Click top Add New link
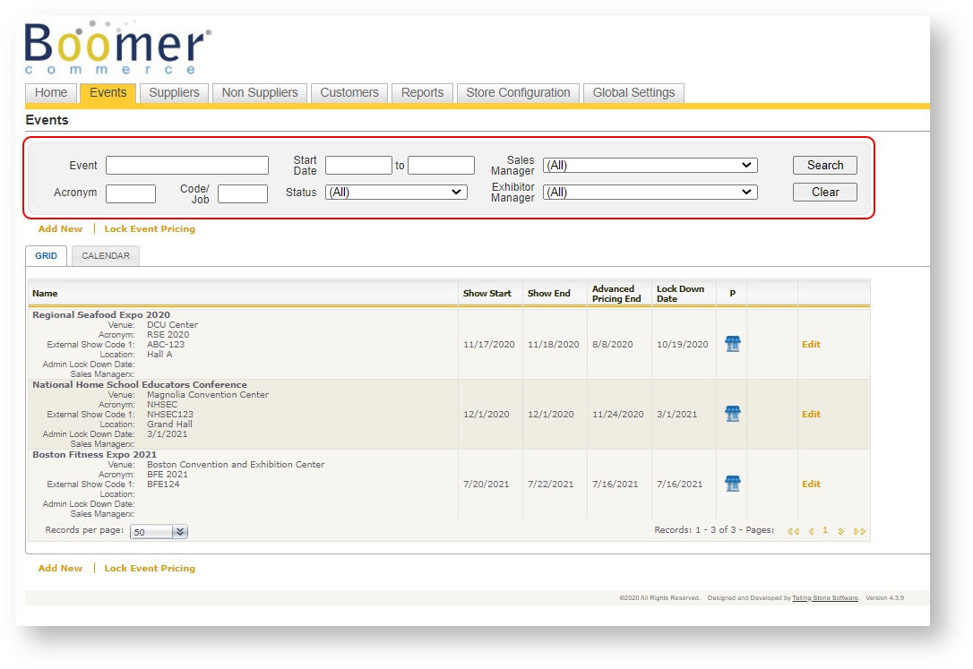This screenshot has height=669, width=973. 60,229
